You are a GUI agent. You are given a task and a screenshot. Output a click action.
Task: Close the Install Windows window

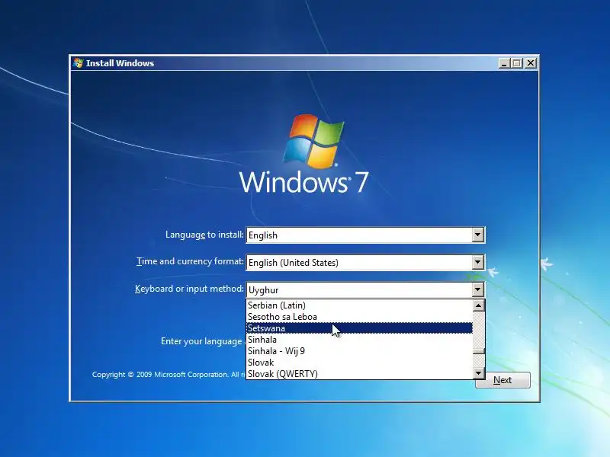click(x=530, y=63)
